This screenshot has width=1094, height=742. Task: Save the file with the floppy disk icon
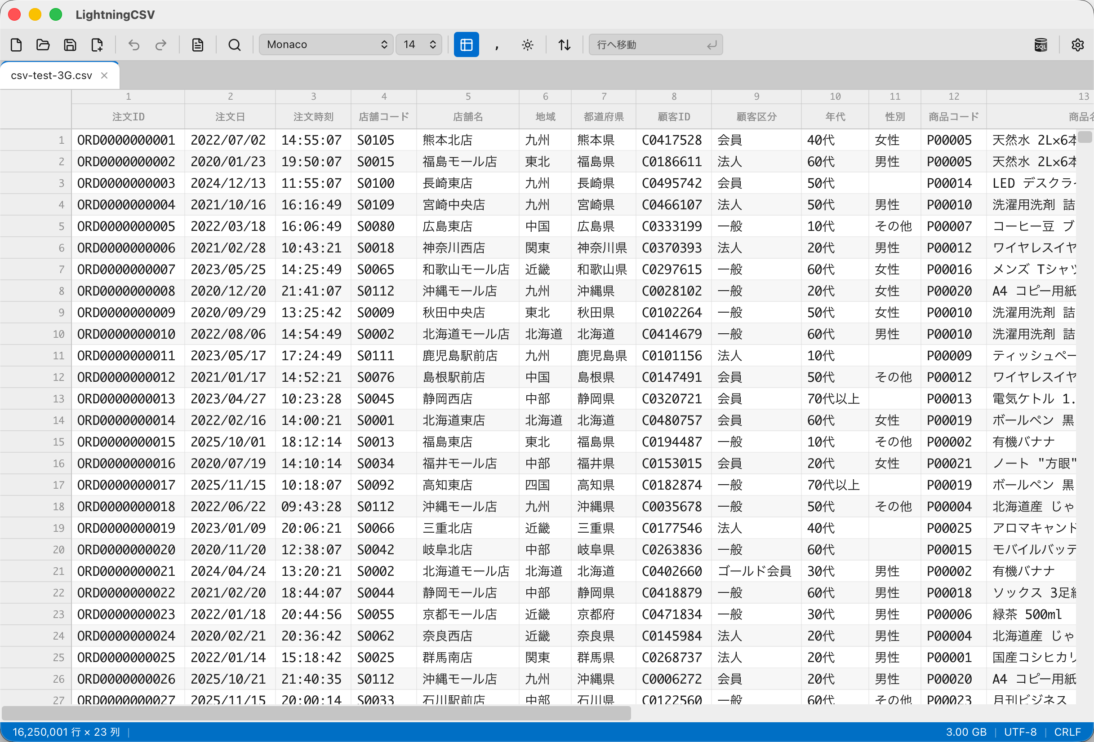(x=70, y=45)
